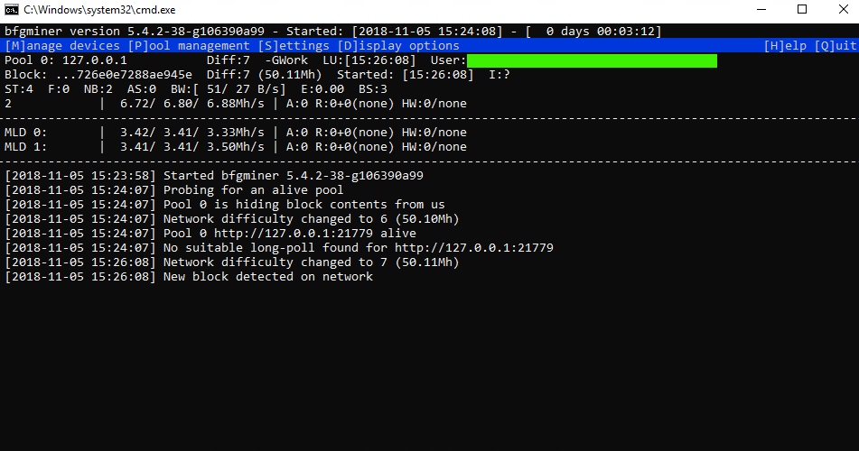Click the MLD 0 hashrate 3.42/ 3.41/ 3.33Mh/s
This screenshot has width=859, height=451.
tap(191, 132)
